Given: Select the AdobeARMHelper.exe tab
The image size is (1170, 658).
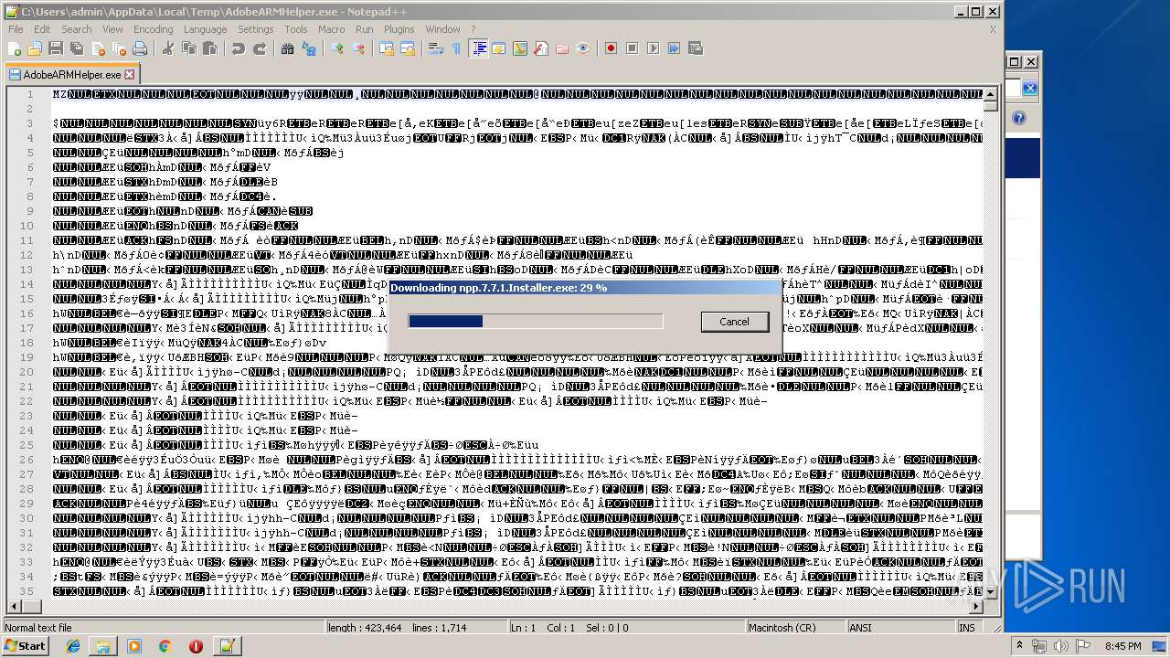Looking at the screenshot, I should coord(71,75).
